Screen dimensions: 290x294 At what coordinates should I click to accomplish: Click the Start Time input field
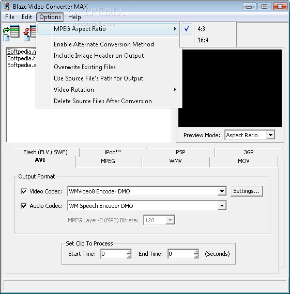coord(114,254)
